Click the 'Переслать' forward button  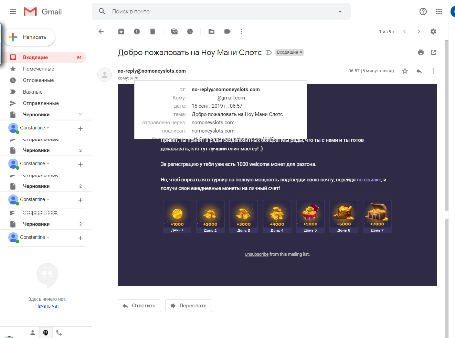189,306
